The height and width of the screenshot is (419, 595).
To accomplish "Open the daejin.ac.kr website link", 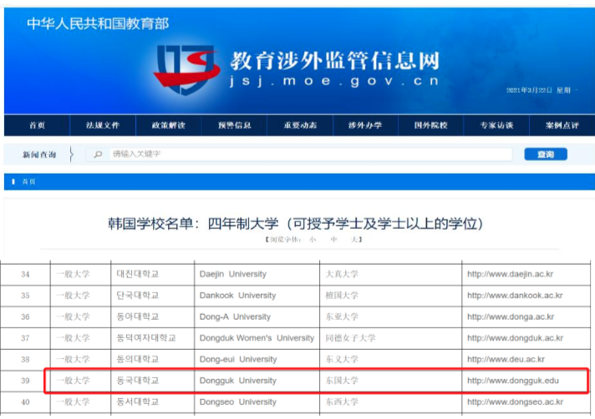I will [510, 274].
